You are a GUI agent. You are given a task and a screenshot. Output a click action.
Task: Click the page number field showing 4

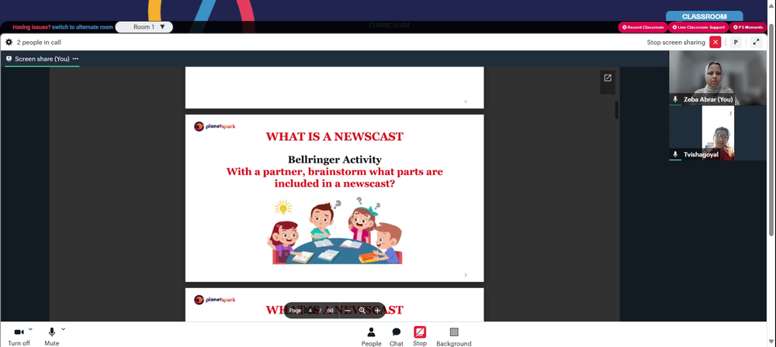pyautogui.click(x=310, y=311)
